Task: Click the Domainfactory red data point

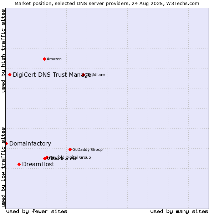Action: 6,144
